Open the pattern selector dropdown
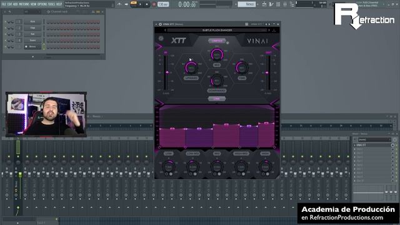Viewport: 400px width, 225px height. click(247, 4)
